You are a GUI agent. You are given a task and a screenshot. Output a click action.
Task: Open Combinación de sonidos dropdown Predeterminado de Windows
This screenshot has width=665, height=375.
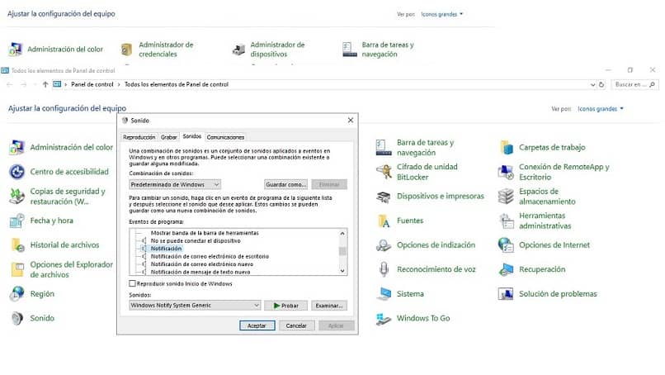(x=175, y=185)
